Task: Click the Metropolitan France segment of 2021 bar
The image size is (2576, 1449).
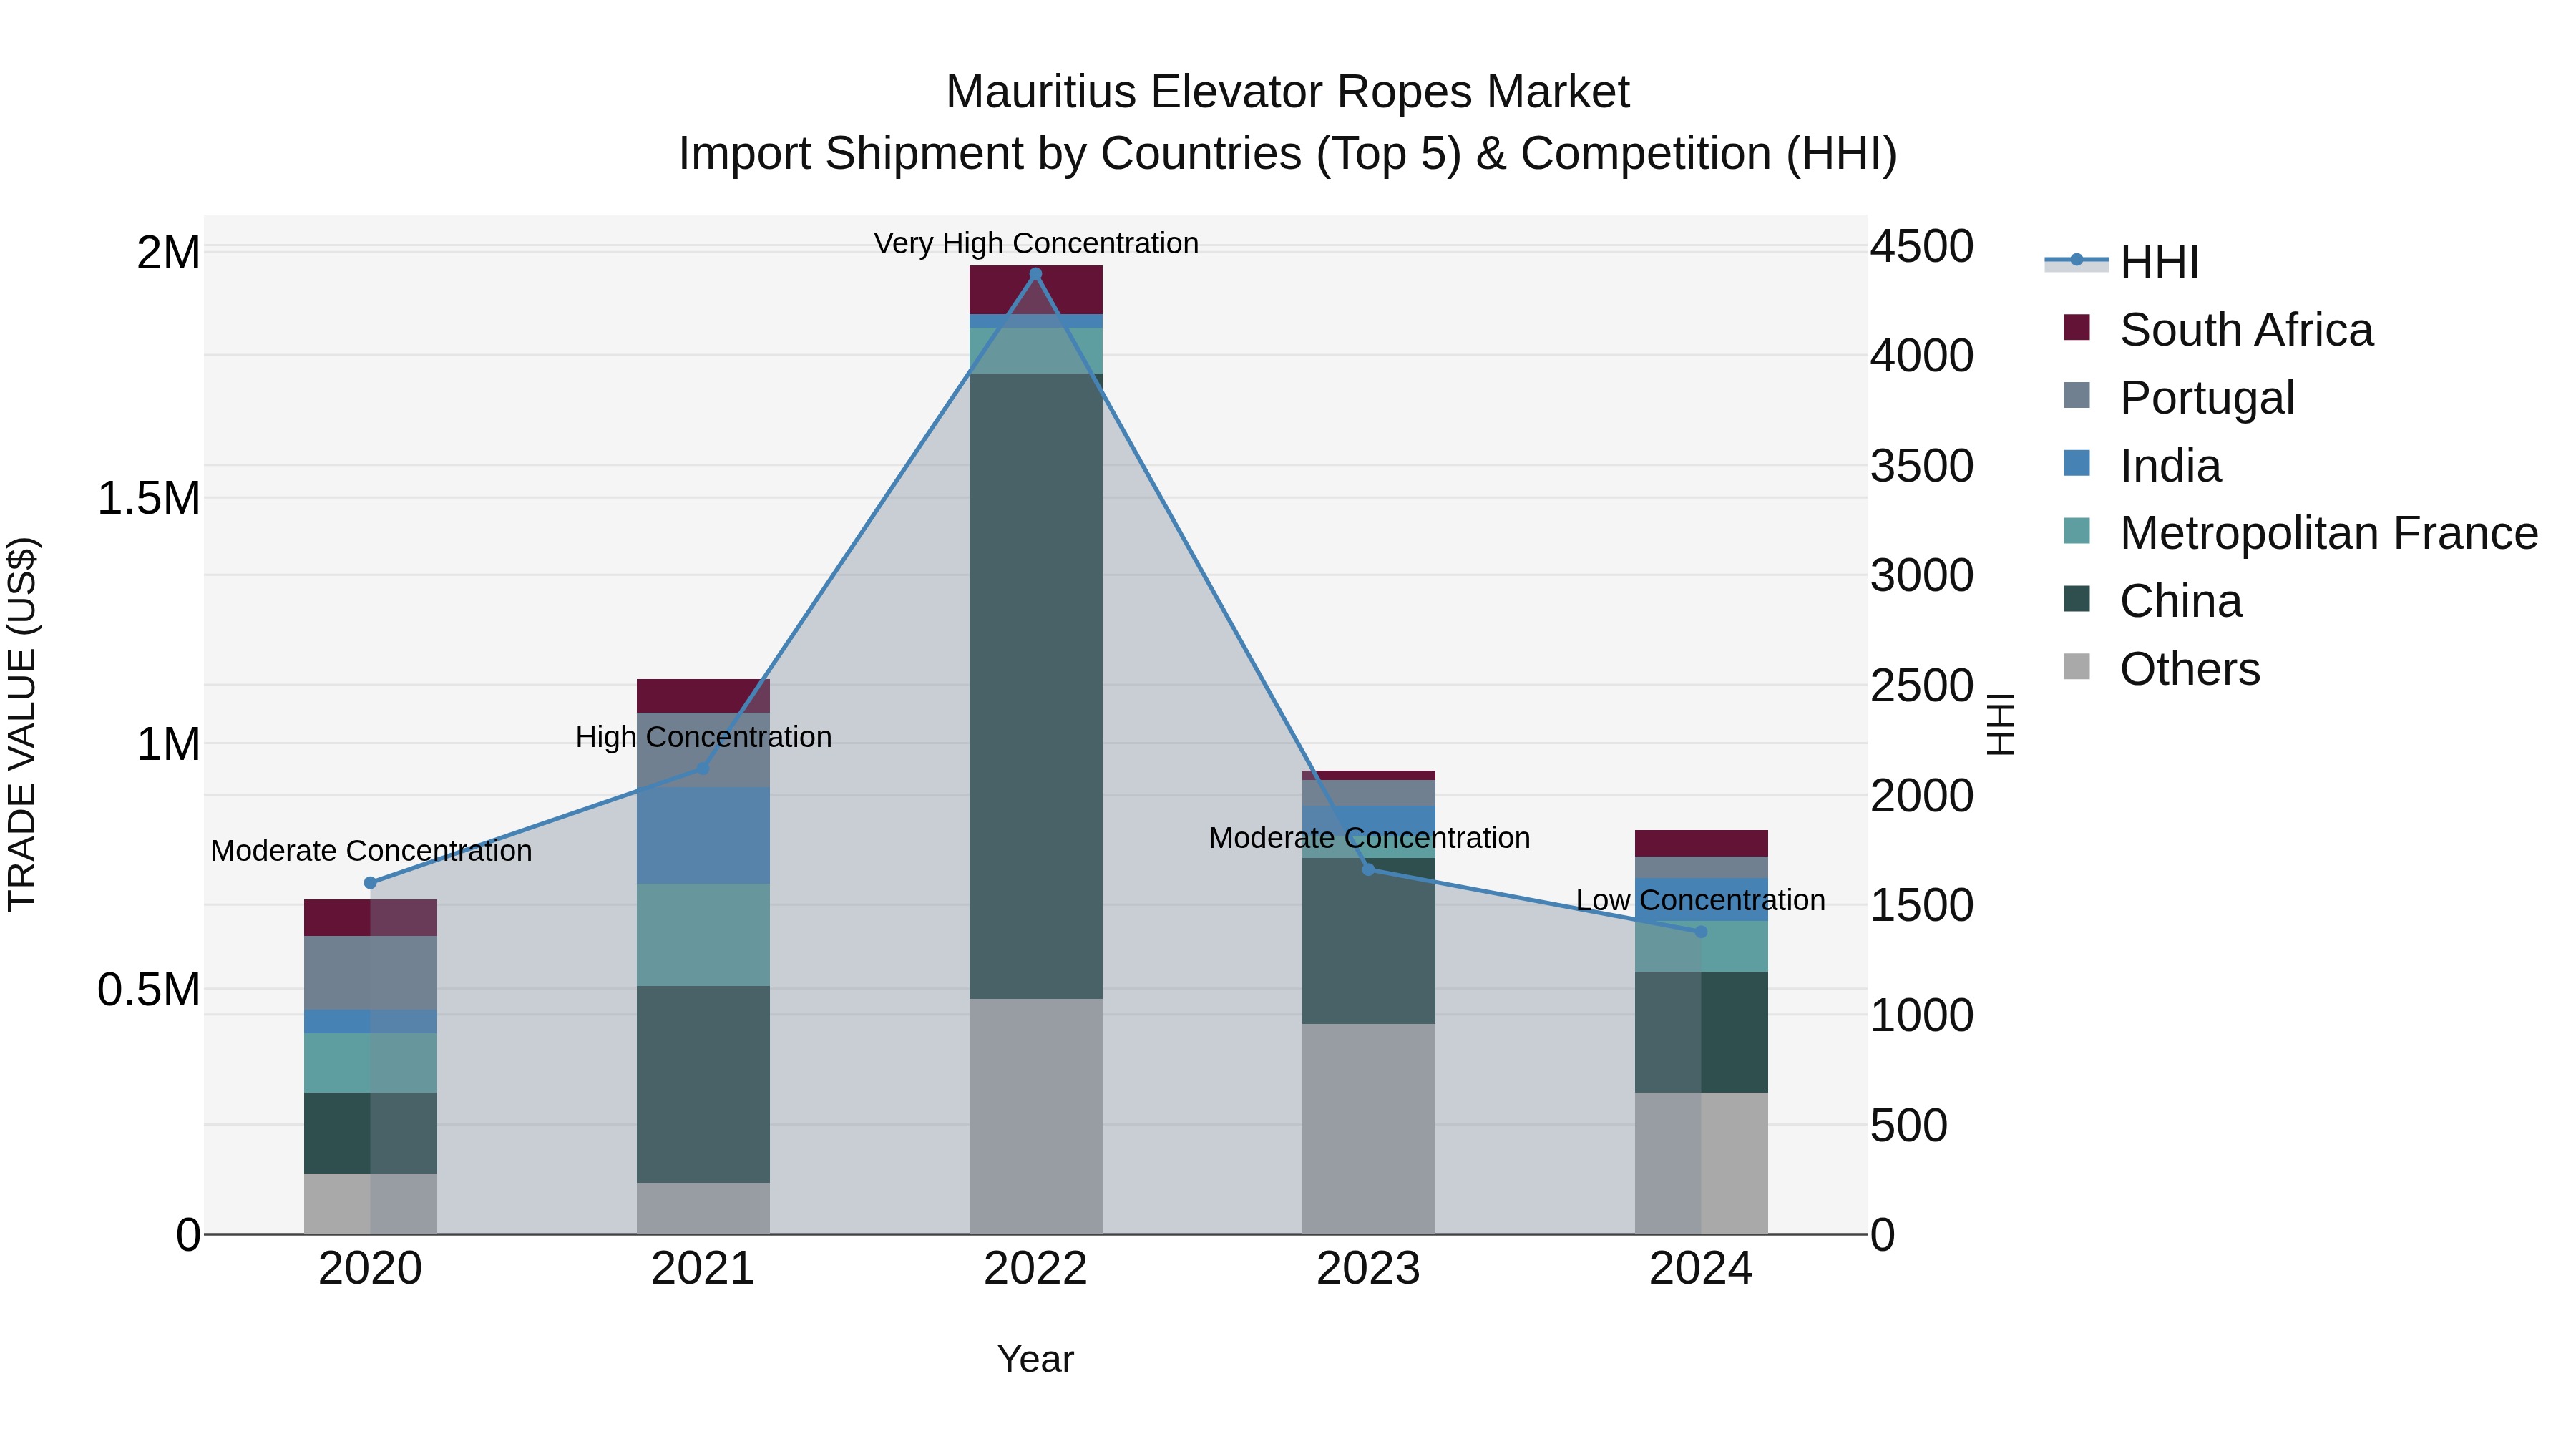Action: pyautogui.click(x=703, y=935)
